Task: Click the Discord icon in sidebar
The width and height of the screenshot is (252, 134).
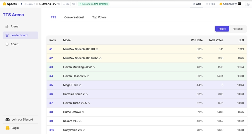Action: click(8, 119)
